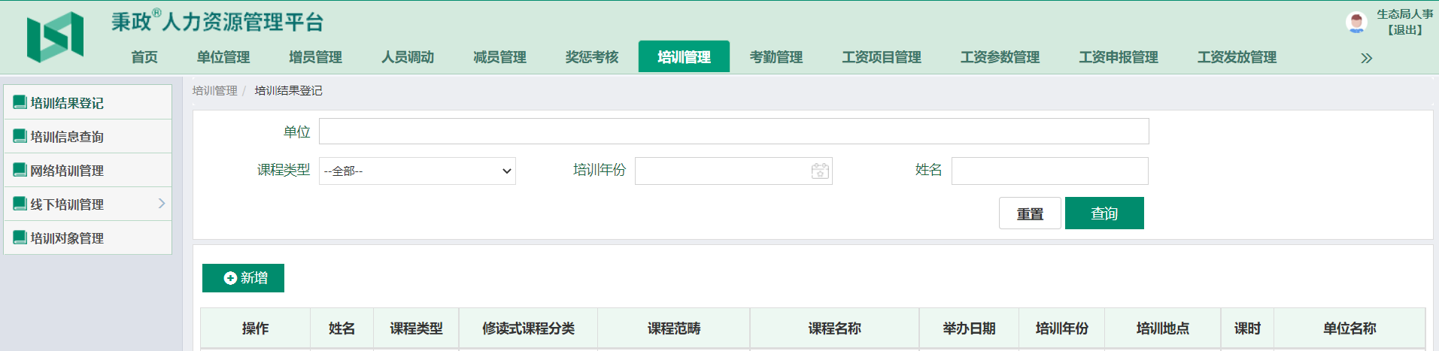This screenshot has height=351, width=1439.
Task: Click the book icon beside 培训结果登记
Action: click(x=20, y=102)
